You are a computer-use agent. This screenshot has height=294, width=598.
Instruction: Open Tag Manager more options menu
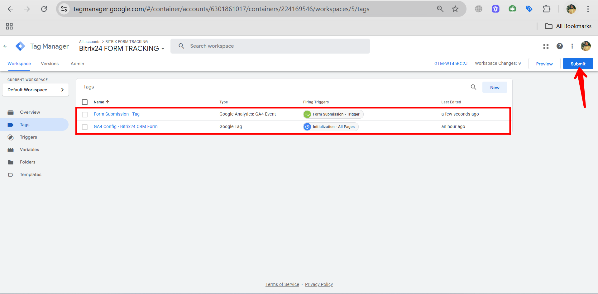pyautogui.click(x=572, y=46)
